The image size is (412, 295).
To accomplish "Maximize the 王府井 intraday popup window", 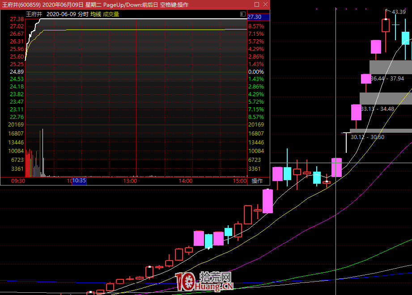I will [256, 4].
